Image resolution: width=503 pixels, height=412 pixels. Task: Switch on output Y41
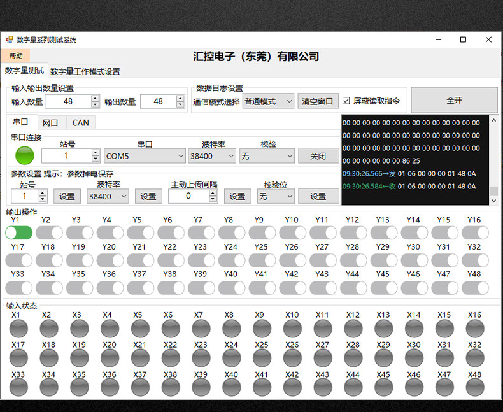[262, 288]
